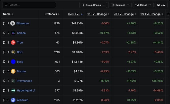170x104 pixels.
Task: Sort by 1d TVL Change arrows
Action: (x=108, y=14)
